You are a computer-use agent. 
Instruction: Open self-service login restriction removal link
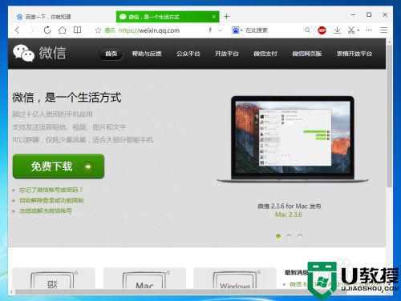(x=51, y=200)
